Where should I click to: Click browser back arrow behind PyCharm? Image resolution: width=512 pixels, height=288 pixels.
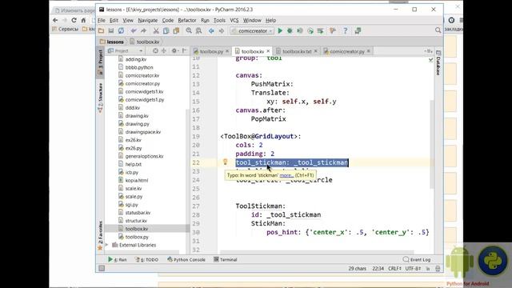tap(55, 20)
